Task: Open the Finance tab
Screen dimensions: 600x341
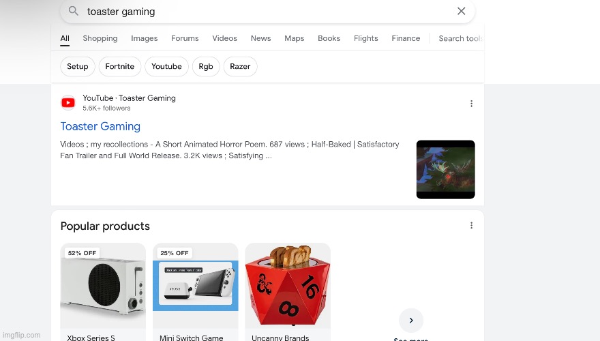Action: pos(406,38)
